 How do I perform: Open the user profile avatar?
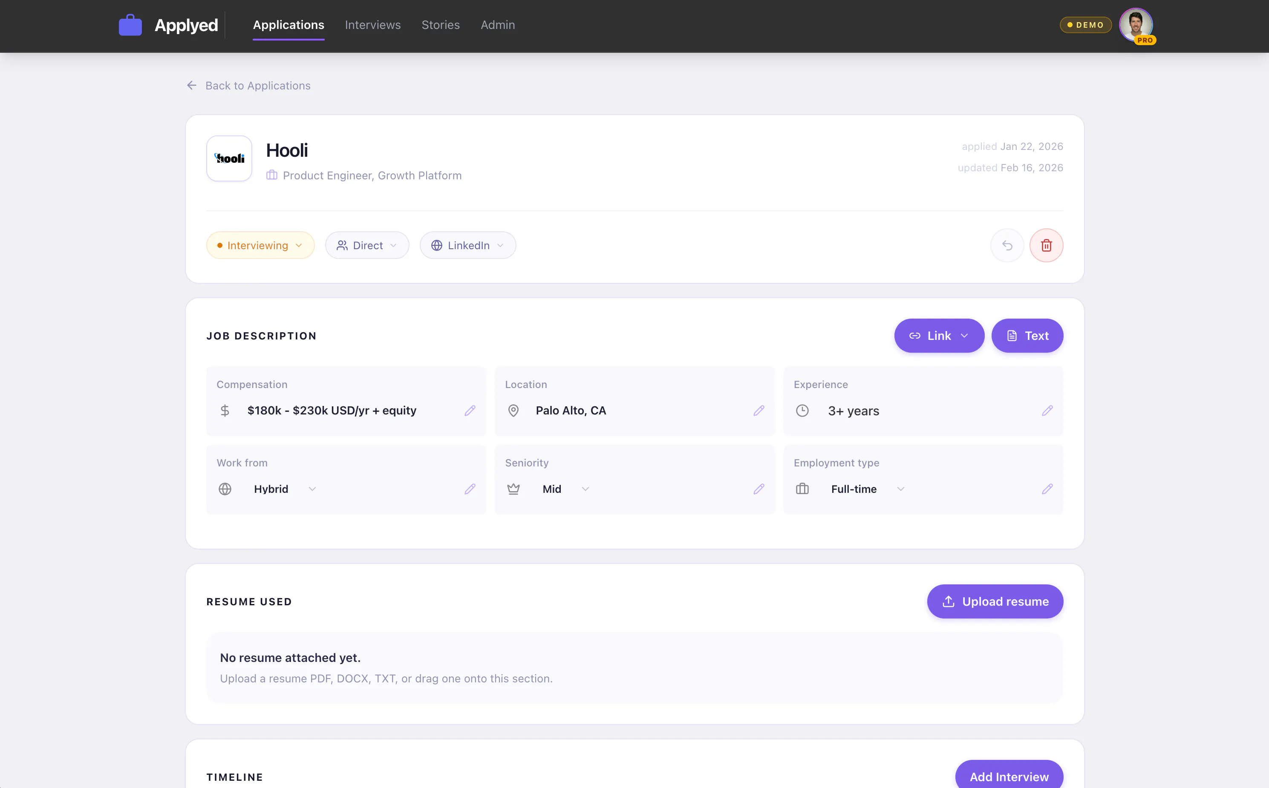(x=1136, y=25)
